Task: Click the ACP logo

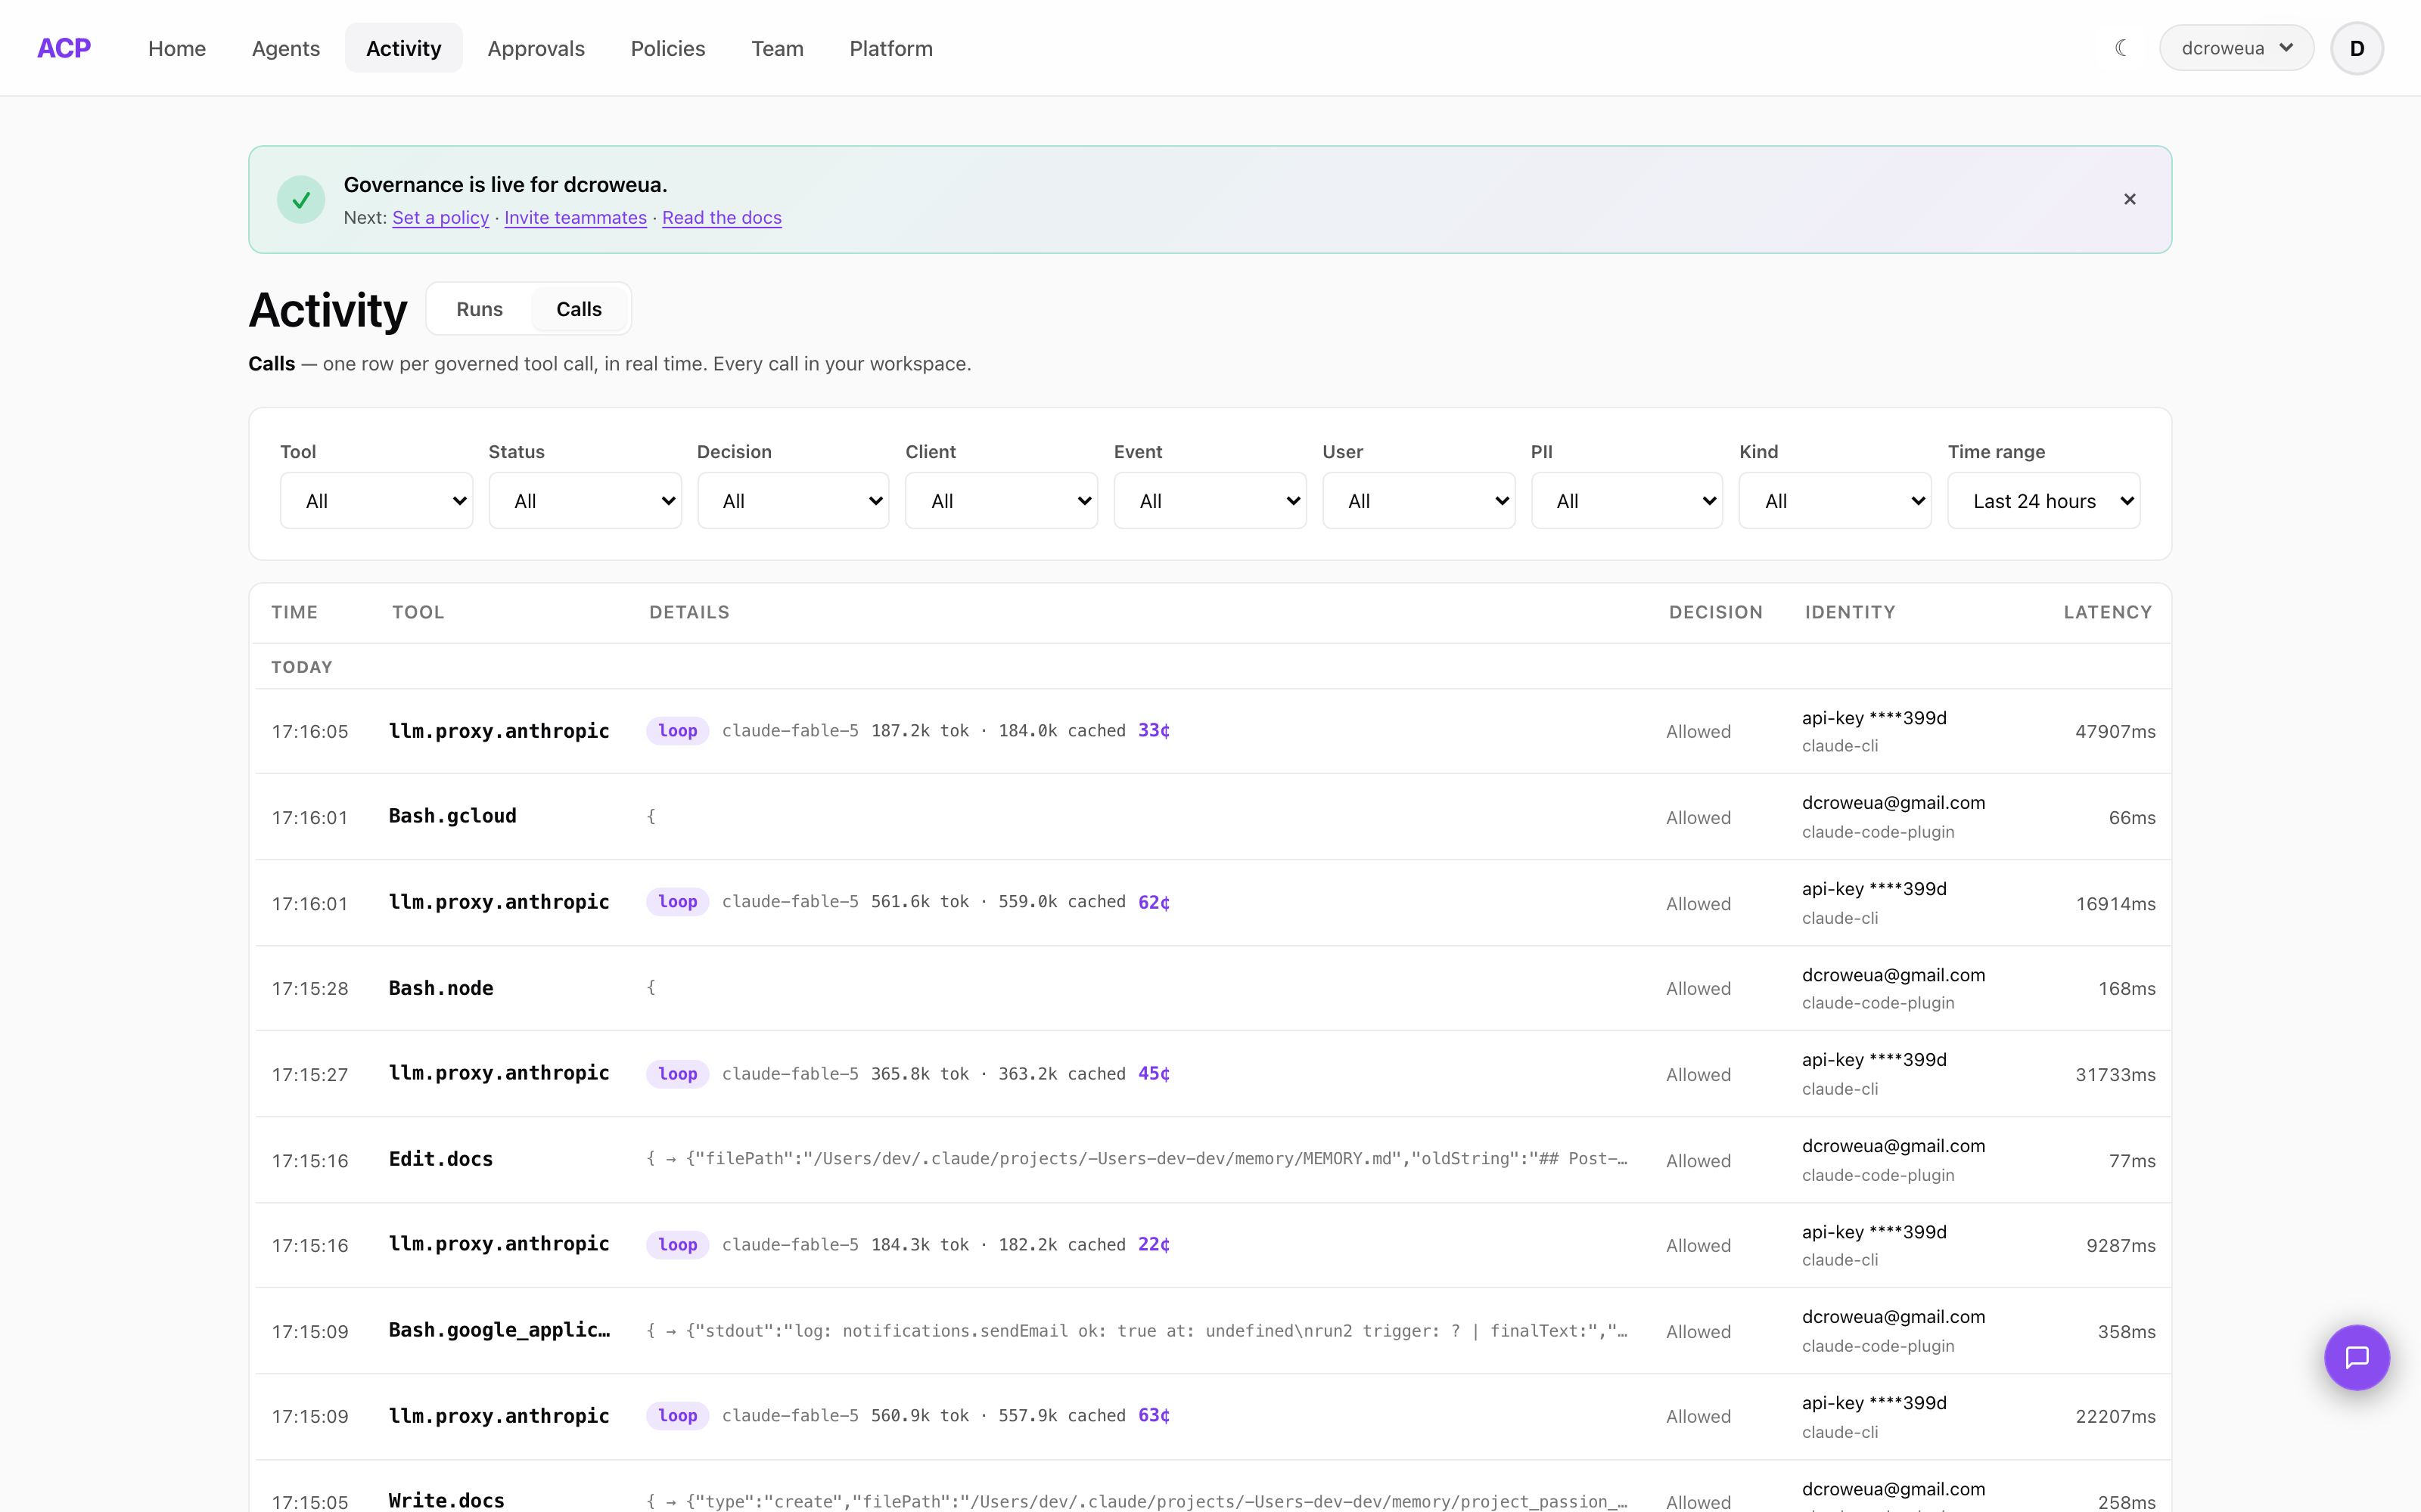Action: pos(64,48)
